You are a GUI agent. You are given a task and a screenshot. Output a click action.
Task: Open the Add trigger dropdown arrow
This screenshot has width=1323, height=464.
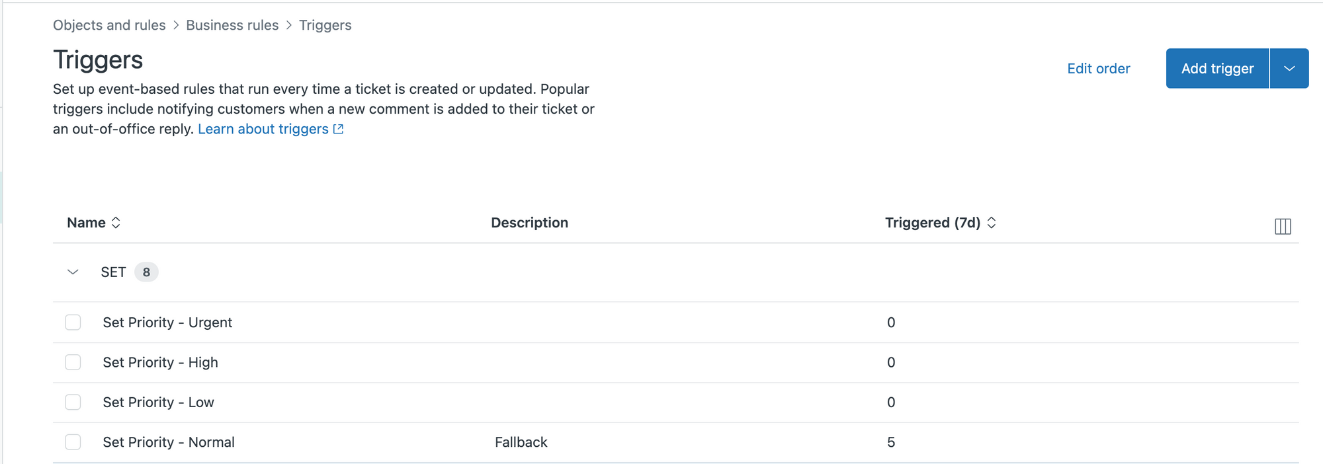coord(1289,68)
